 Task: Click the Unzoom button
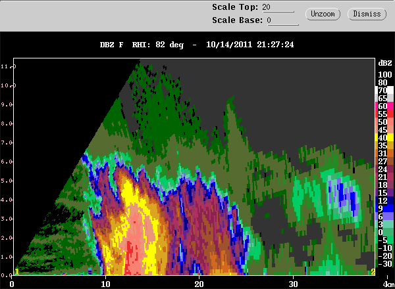click(x=323, y=14)
